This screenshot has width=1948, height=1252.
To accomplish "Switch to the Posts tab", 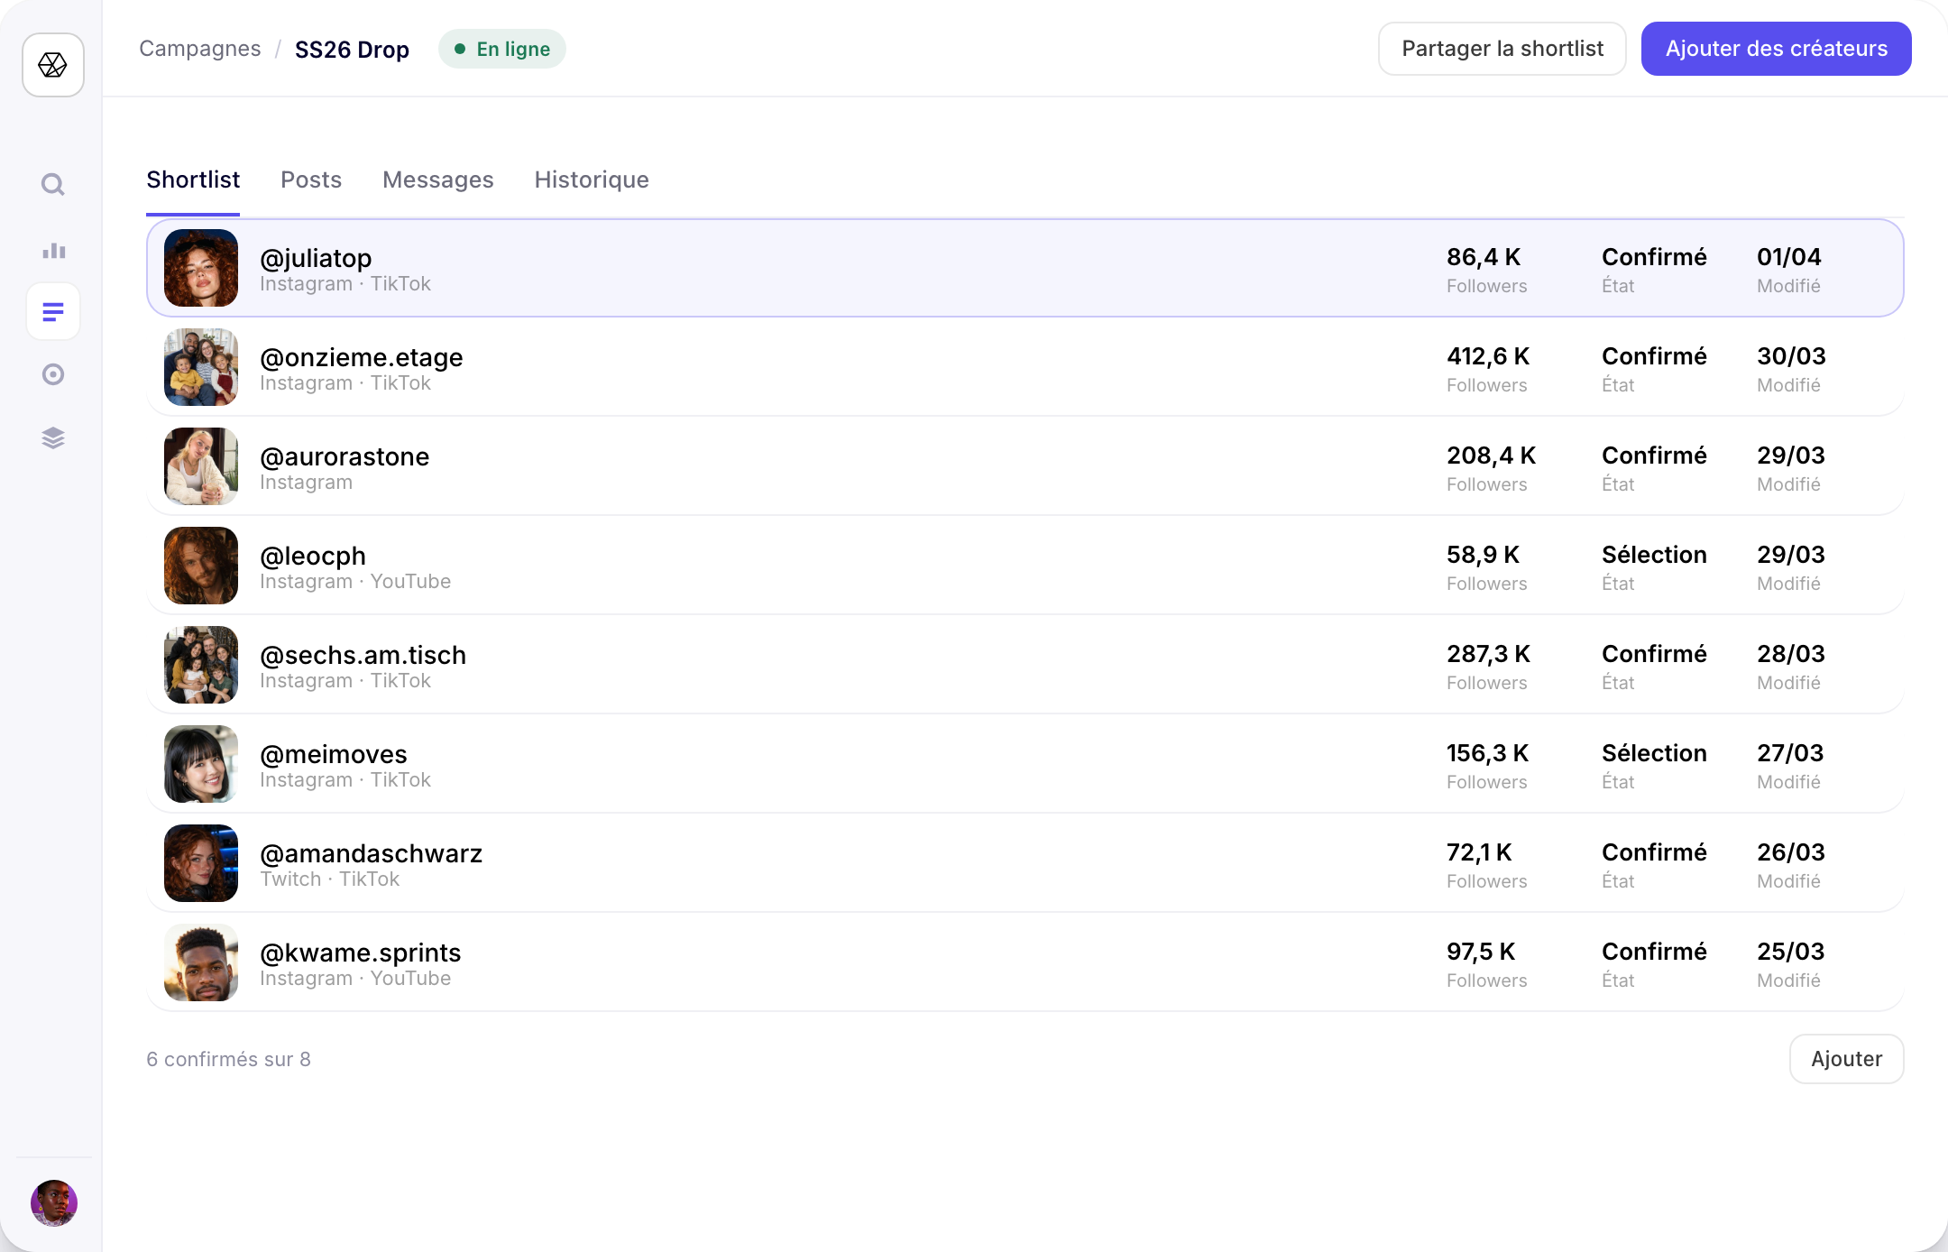I will coord(311,180).
